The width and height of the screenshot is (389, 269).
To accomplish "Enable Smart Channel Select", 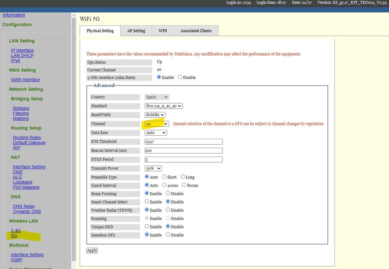I will (x=147, y=202).
